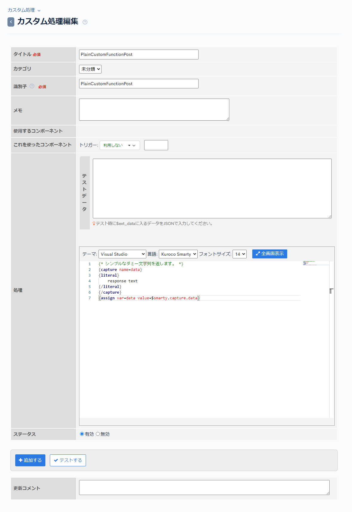
Task: Expand the カスタム処理 breadcrumb chevron
Action: 39,10
